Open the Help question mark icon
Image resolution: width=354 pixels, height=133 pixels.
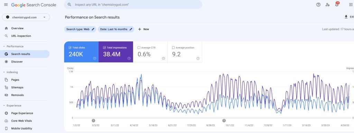pos(318,4)
